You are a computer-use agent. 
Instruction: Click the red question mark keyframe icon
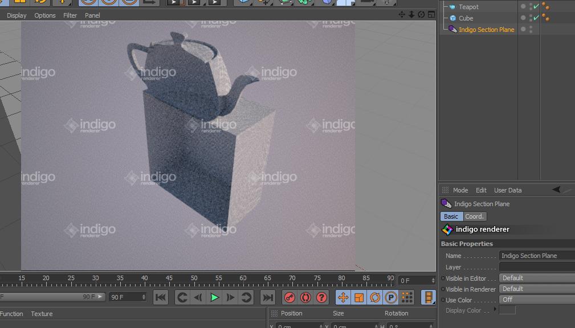tap(321, 297)
